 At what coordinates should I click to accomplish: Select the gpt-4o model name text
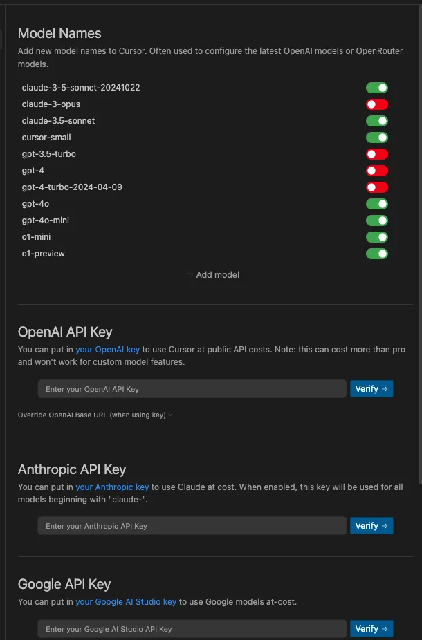[x=35, y=204]
